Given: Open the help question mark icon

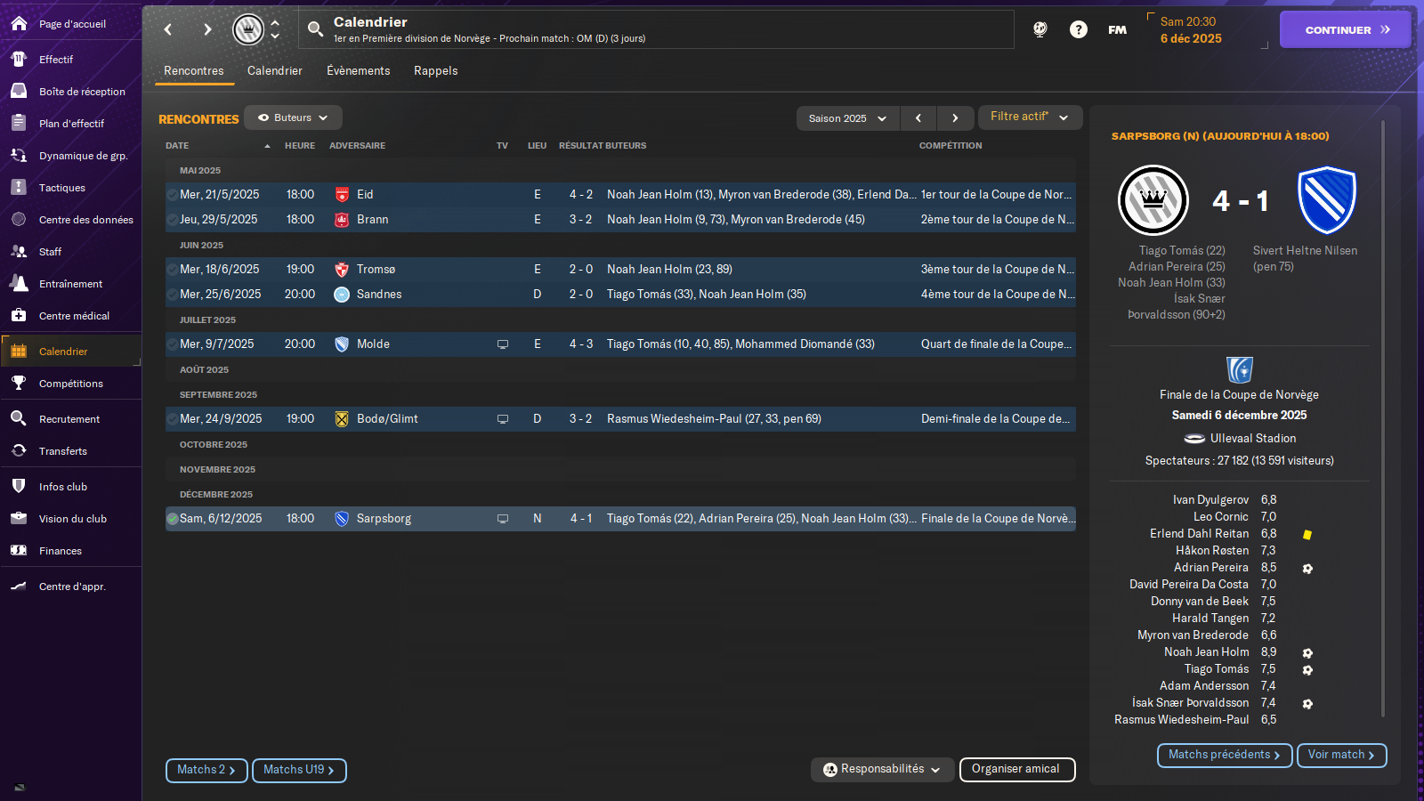Looking at the screenshot, I should (x=1078, y=29).
